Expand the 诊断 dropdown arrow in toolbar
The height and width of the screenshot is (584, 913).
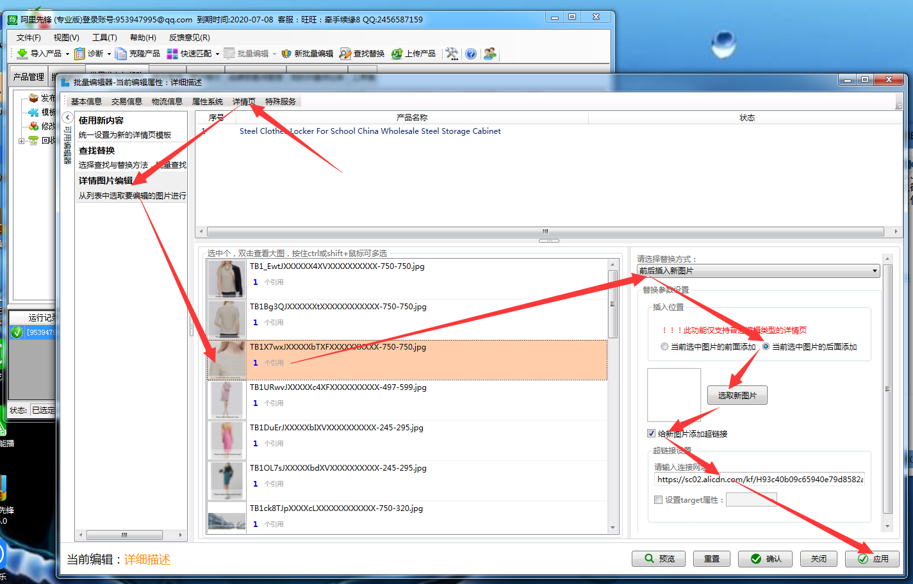point(108,54)
